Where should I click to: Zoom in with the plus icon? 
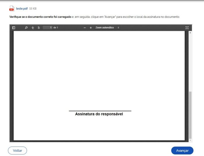click(x=91, y=28)
